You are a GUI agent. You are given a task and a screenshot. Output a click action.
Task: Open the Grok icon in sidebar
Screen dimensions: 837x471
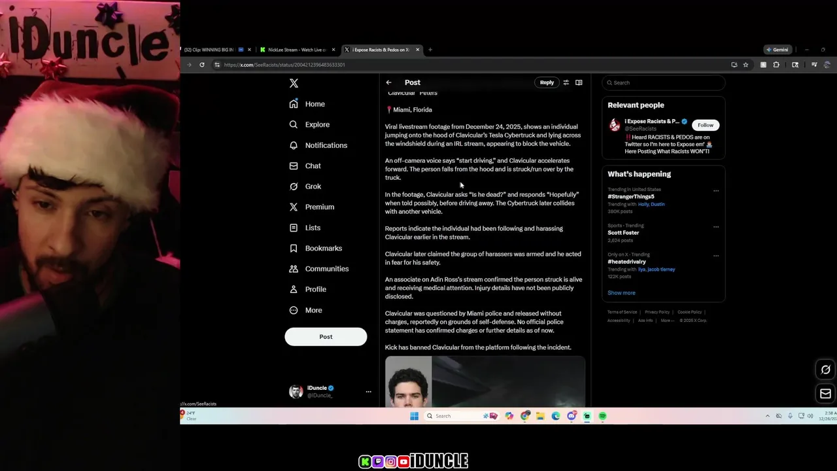tap(294, 186)
